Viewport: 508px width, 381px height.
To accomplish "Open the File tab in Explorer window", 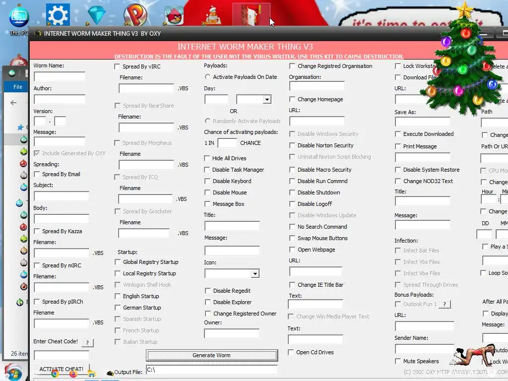I will pyautogui.click(x=17, y=87).
